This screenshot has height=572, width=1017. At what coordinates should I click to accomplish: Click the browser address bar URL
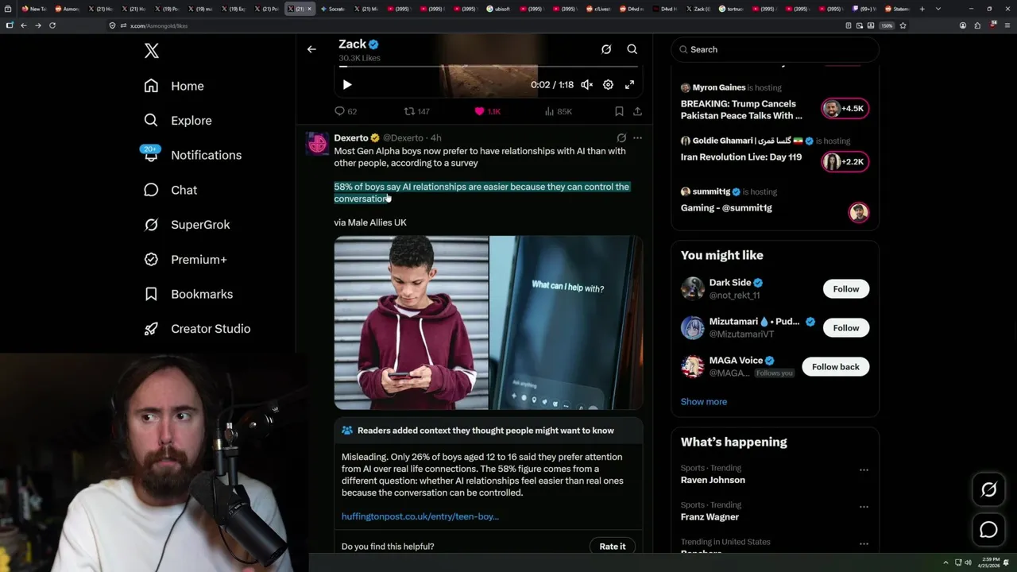pyautogui.click(x=159, y=25)
